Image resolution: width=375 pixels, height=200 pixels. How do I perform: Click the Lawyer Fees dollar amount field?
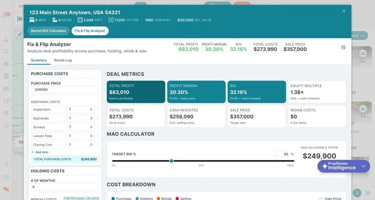click(81, 136)
